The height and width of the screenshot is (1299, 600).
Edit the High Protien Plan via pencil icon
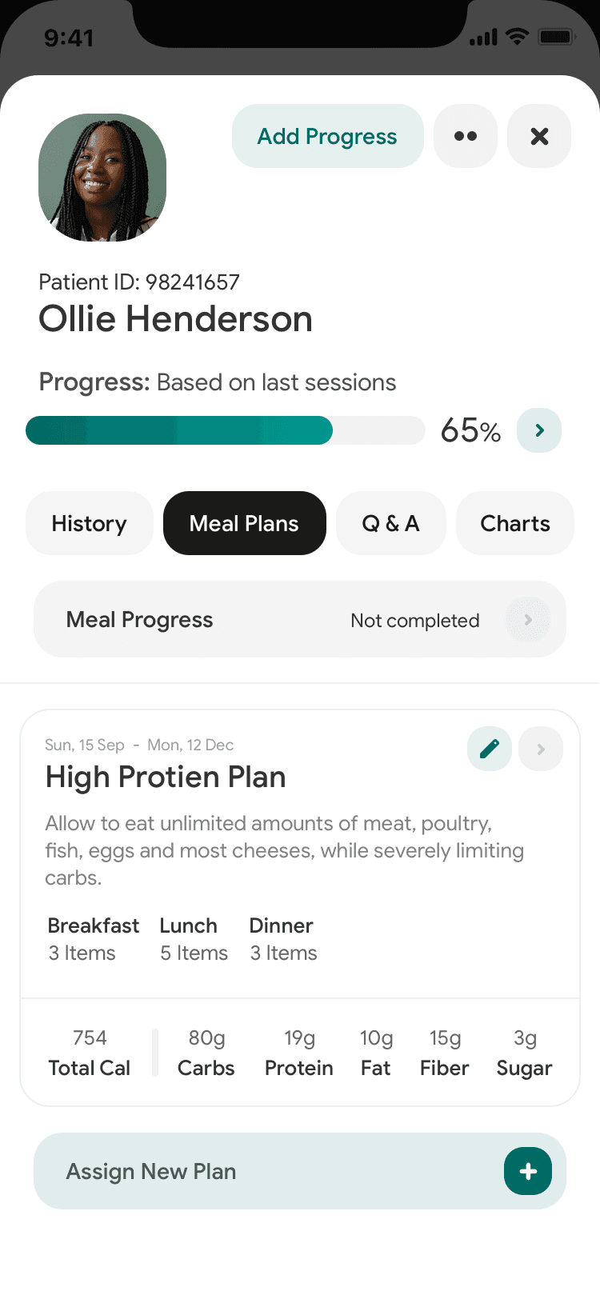click(x=490, y=749)
